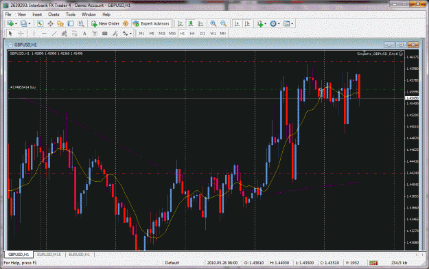Switch chart to line chart mode
The width and height of the screenshot is (429, 269).
point(201,24)
